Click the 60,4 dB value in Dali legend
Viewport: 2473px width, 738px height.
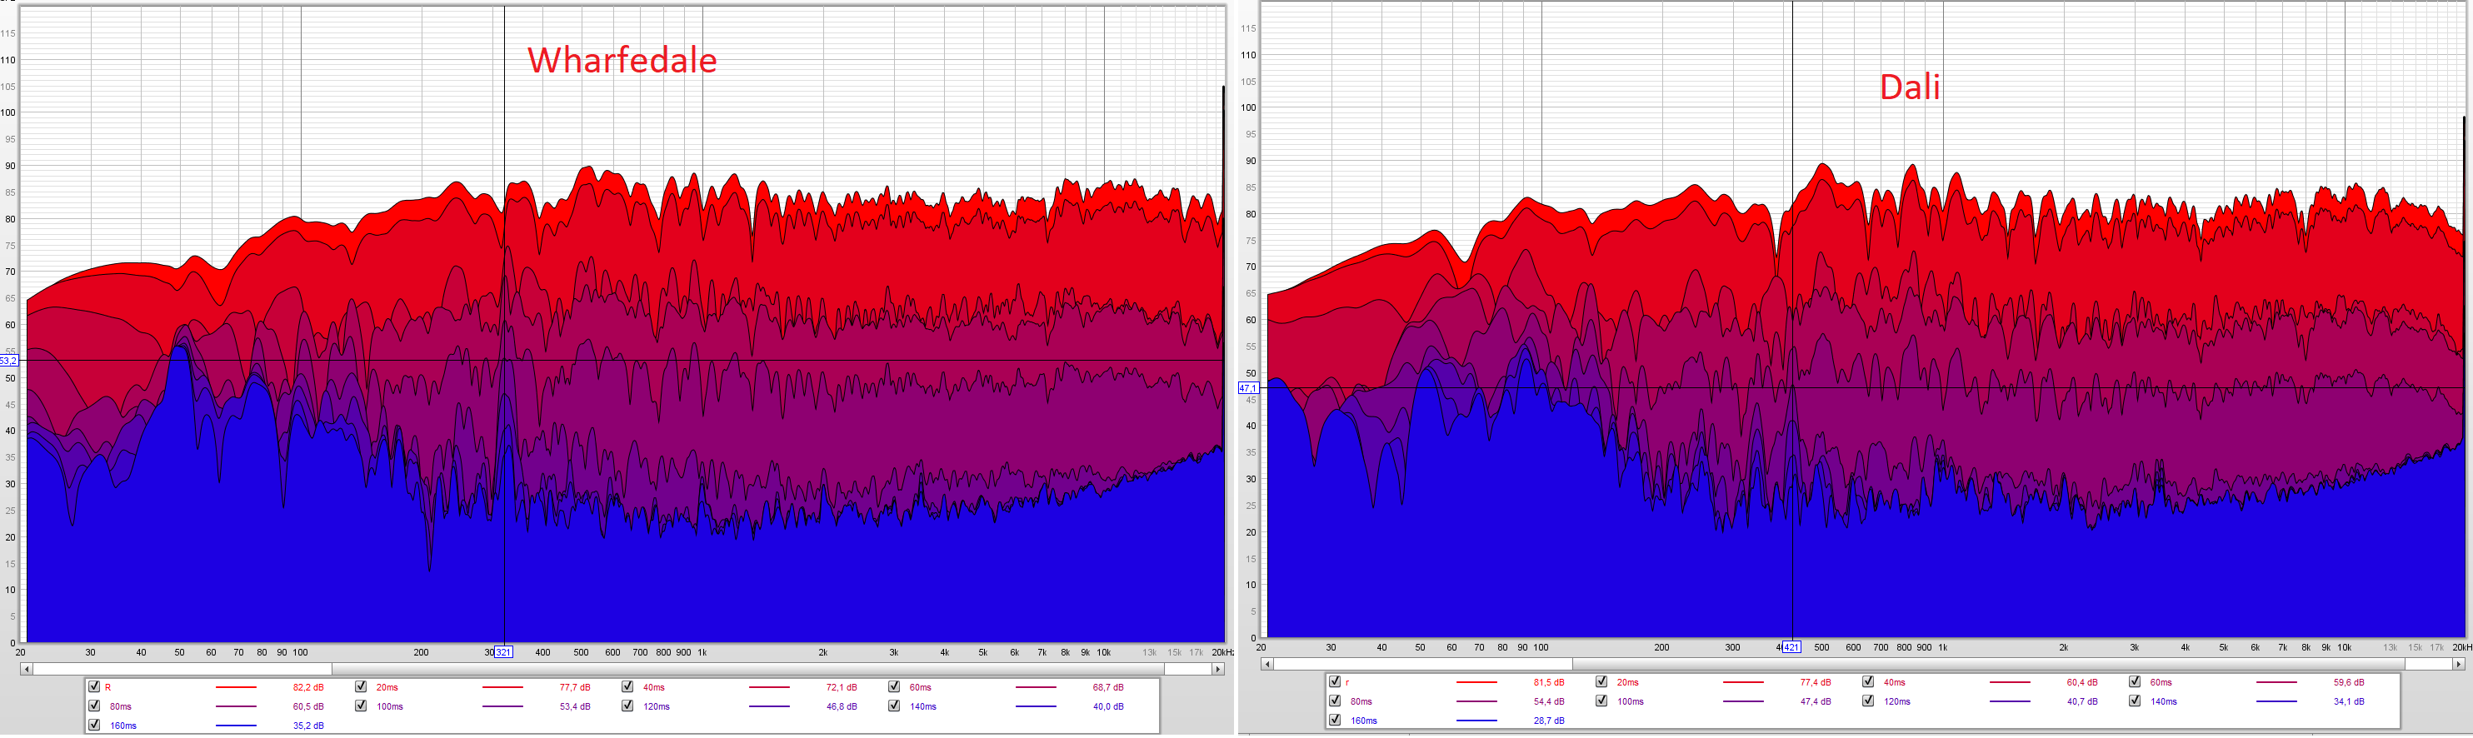click(2082, 682)
